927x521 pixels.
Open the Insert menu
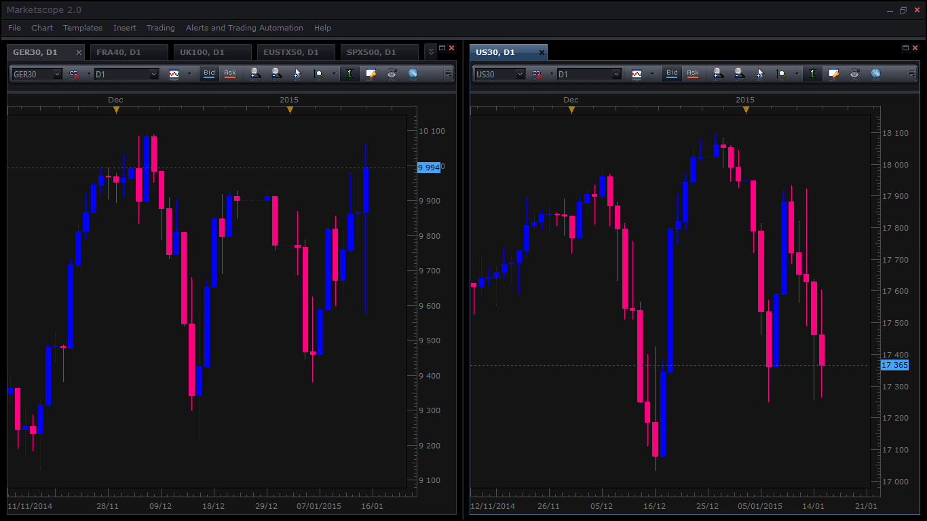pyautogui.click(x=125, y=28)
